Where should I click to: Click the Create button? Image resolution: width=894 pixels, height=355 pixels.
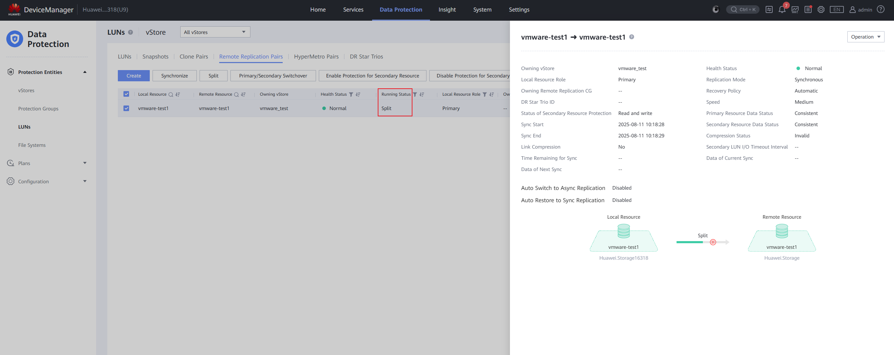pyautogui.click(x=134, y=76)
